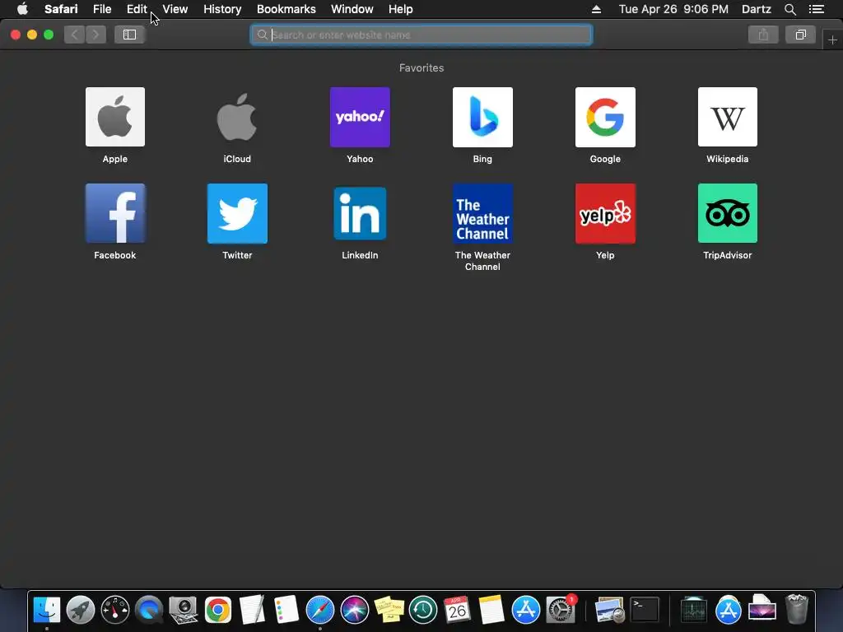Open the Facebook favorite
843x632 pixels.
pyautogui.click(x=115, y=213)
